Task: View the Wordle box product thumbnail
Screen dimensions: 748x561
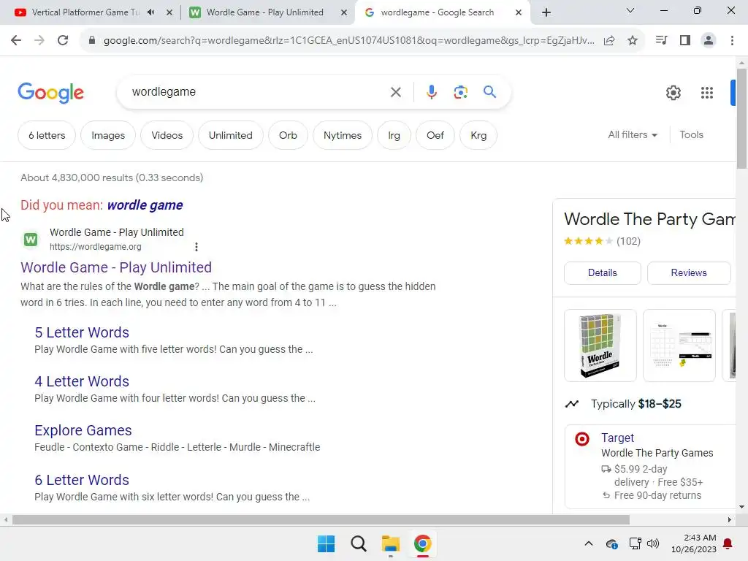Action: [600, 346]
